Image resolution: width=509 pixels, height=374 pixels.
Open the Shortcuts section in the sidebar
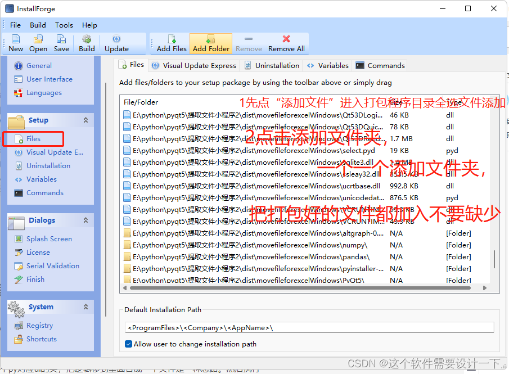coord(41,339)
